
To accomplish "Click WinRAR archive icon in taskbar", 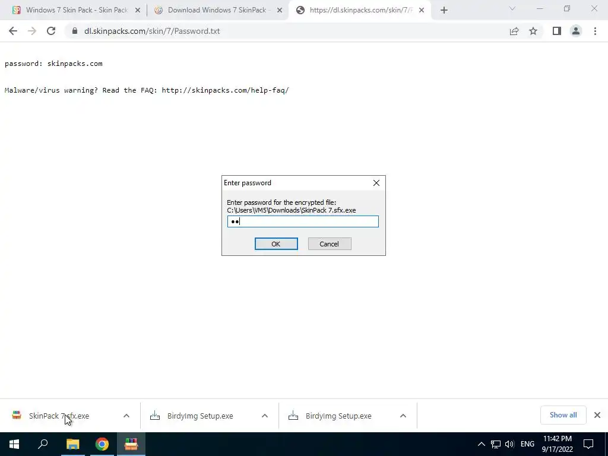I will coord(131,444).
